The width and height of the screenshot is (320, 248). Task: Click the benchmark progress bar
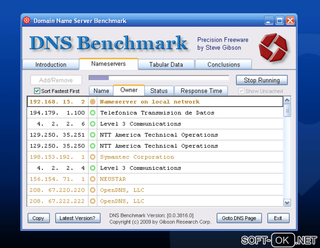click(159, 78)
